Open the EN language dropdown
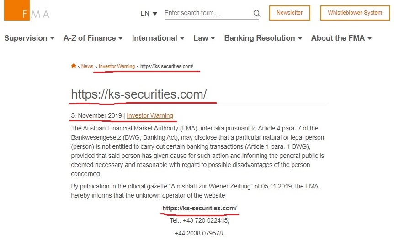This screenshot has height=240, width=394. tap(149, 13)
